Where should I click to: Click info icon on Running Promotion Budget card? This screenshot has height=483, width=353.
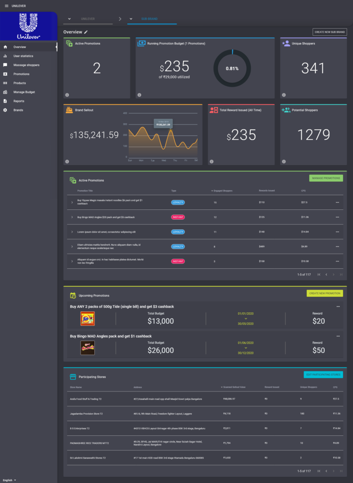[x=139, y=95]
